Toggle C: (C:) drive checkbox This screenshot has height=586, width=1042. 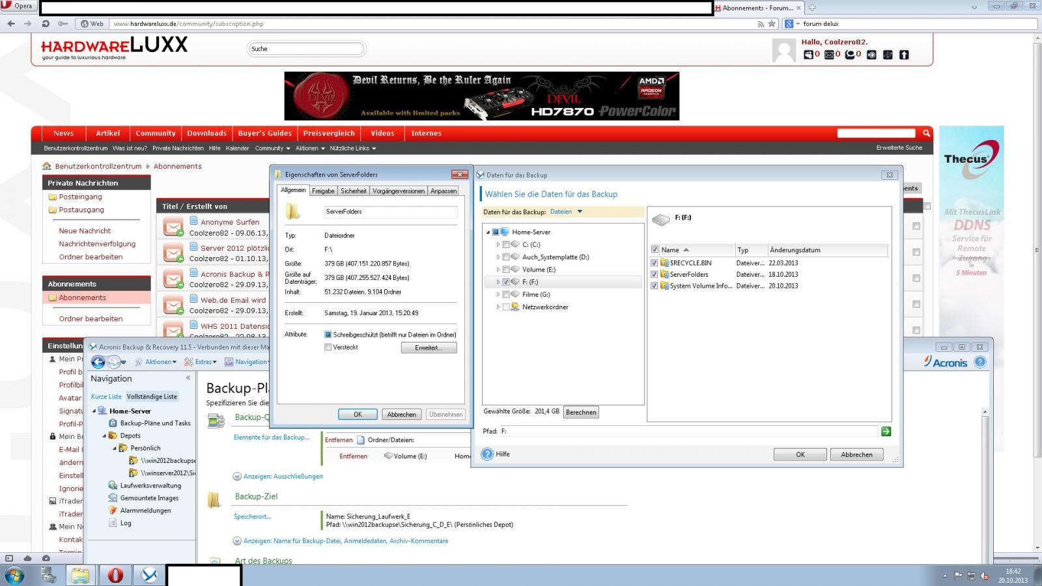tap(506, 245)
